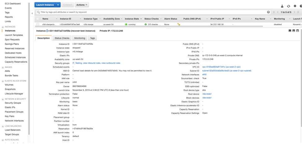Collapse the Images section in sidebar
The width and height of the screenshot is (302, 144).
(x=3, y=67)
